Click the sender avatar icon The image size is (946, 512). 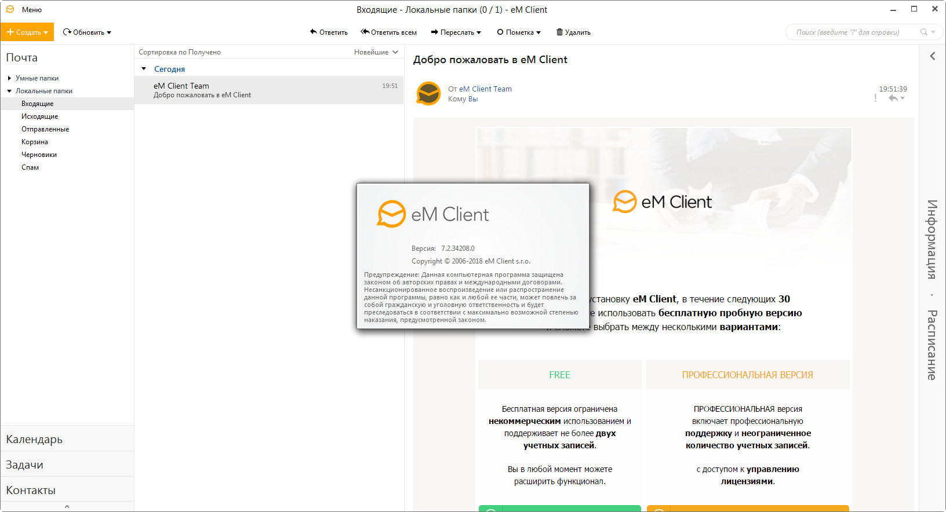[429, 94]
